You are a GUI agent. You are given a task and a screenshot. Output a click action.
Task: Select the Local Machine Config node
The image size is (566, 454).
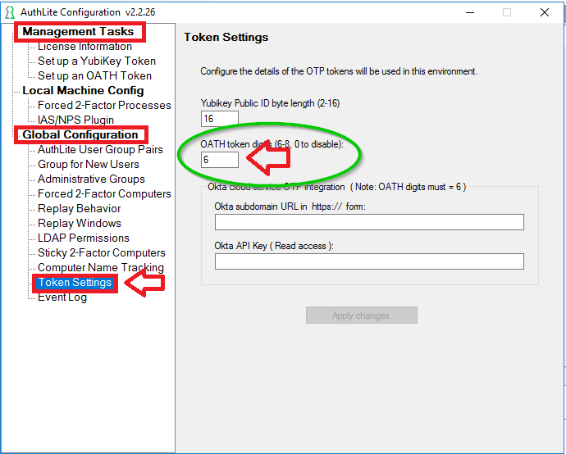point(83,91)
